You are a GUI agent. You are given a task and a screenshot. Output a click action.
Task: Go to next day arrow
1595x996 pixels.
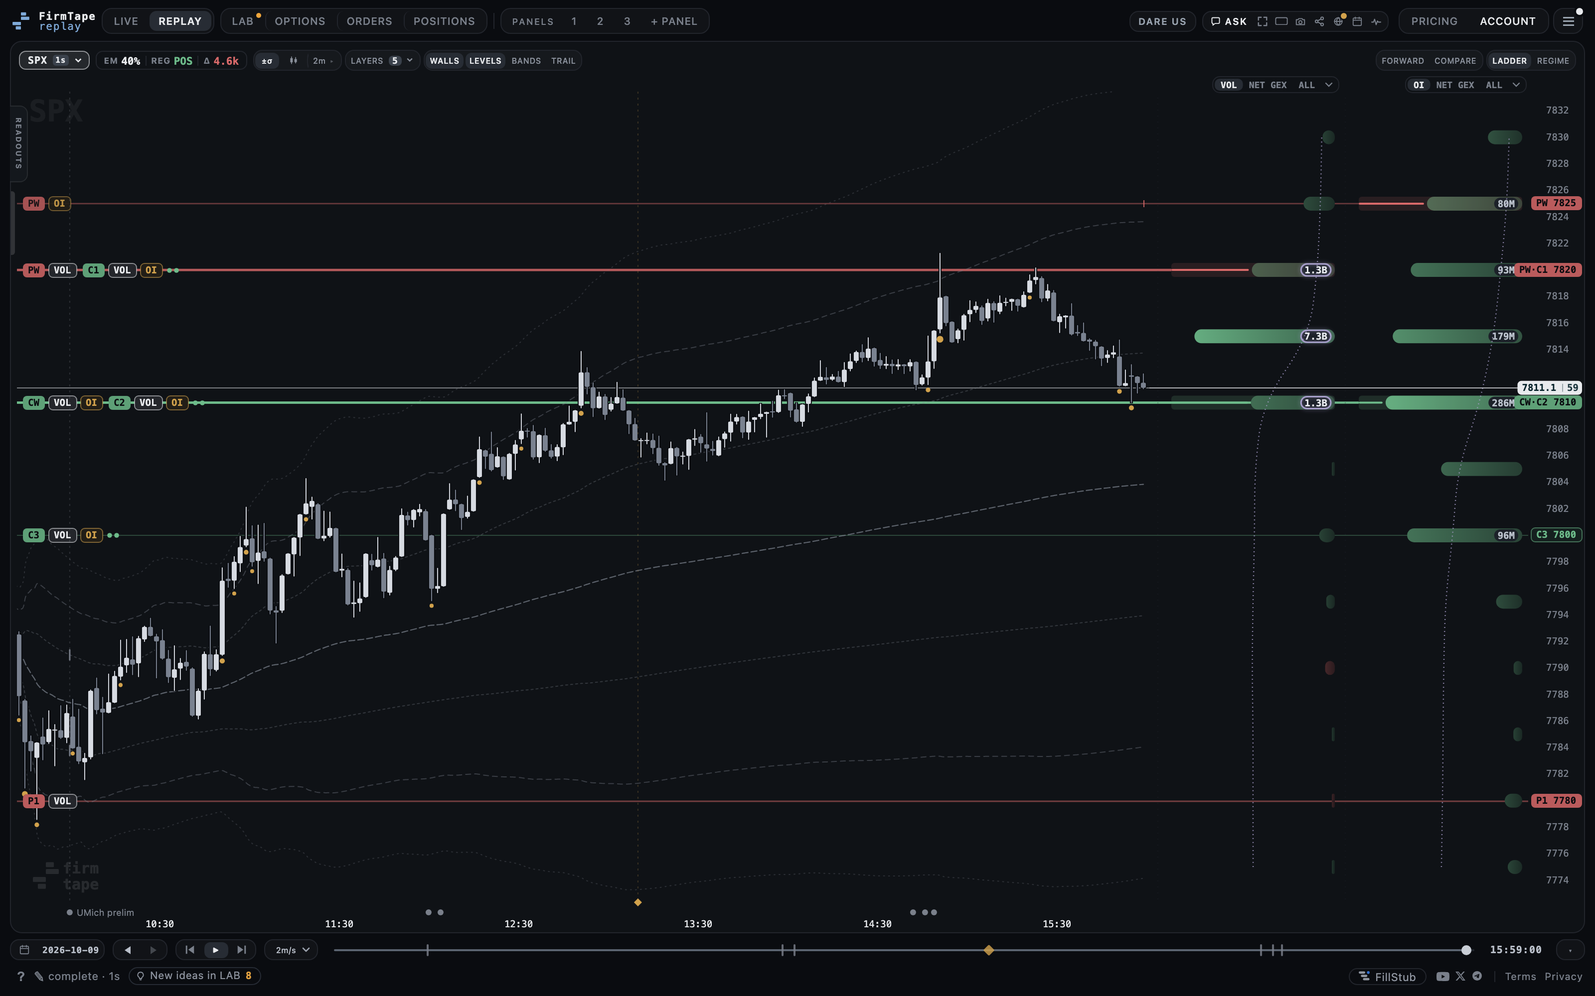[x=153, y=950]
